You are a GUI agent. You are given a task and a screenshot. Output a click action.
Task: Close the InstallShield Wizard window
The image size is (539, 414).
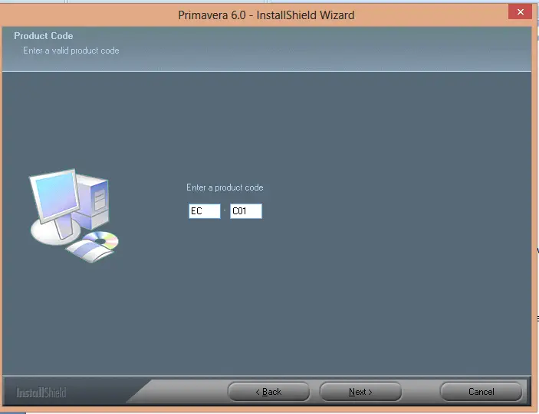[x=520, y=12]
